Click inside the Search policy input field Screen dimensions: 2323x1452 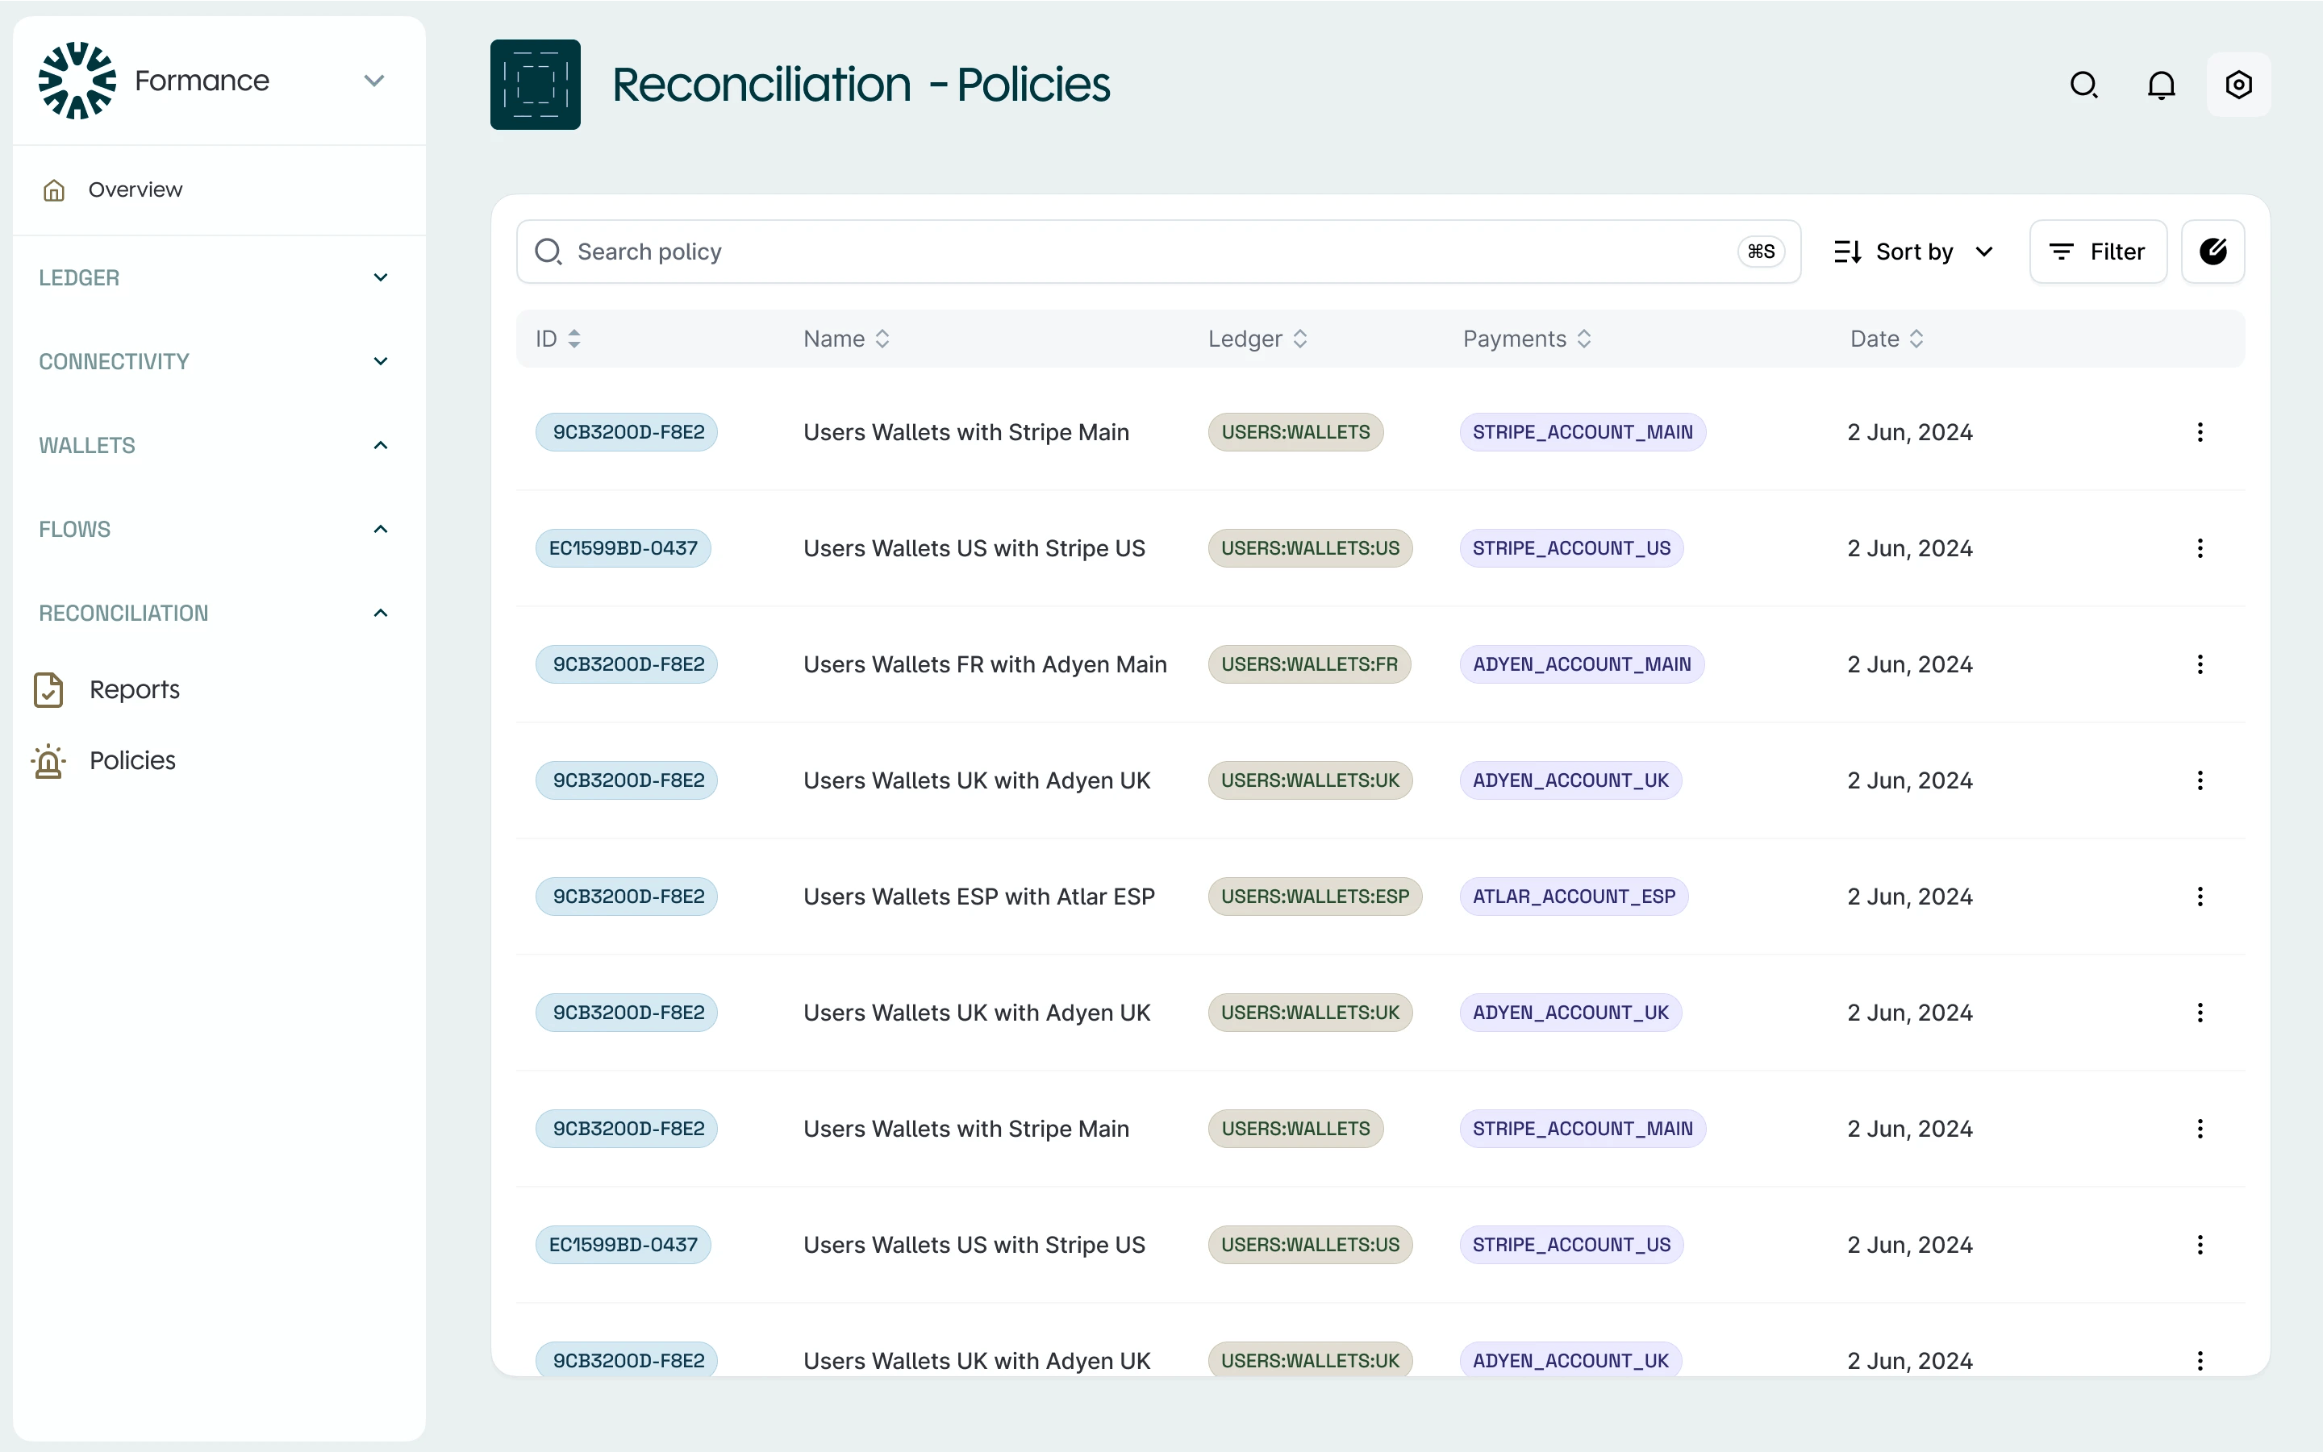1057,251
